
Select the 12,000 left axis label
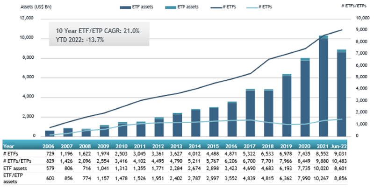(27, 18)
